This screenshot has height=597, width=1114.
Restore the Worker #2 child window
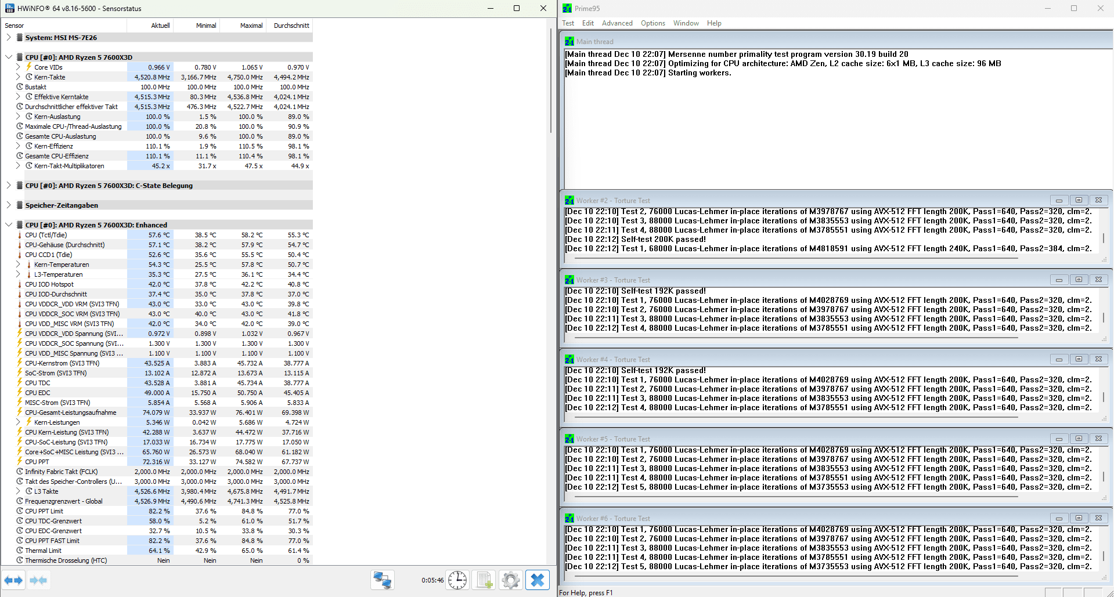[1079, 200]
